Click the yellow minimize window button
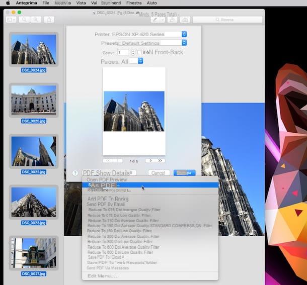This screenshot has height=285, width=307. pyautogui.click(x=14, y=13)
